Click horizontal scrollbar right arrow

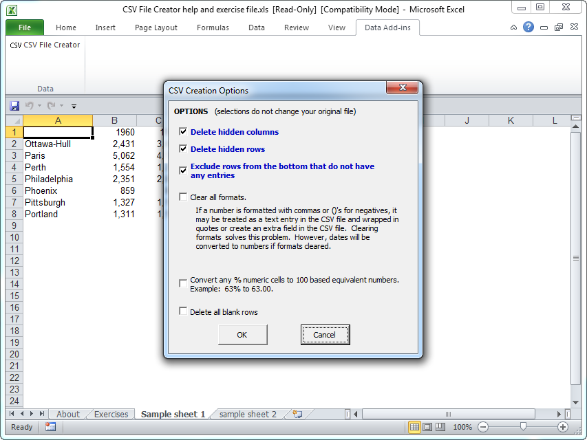coord(559,414)
